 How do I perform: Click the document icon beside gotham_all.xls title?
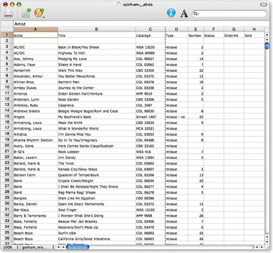(x=119, y=4)
